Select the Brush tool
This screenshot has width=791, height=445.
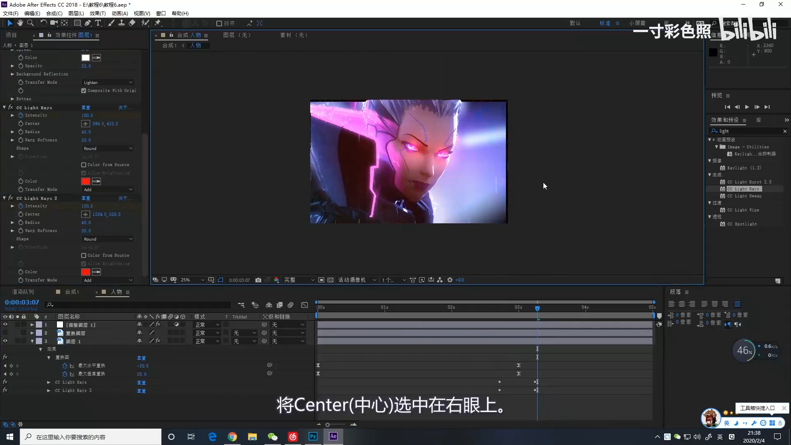click(111, 23)
